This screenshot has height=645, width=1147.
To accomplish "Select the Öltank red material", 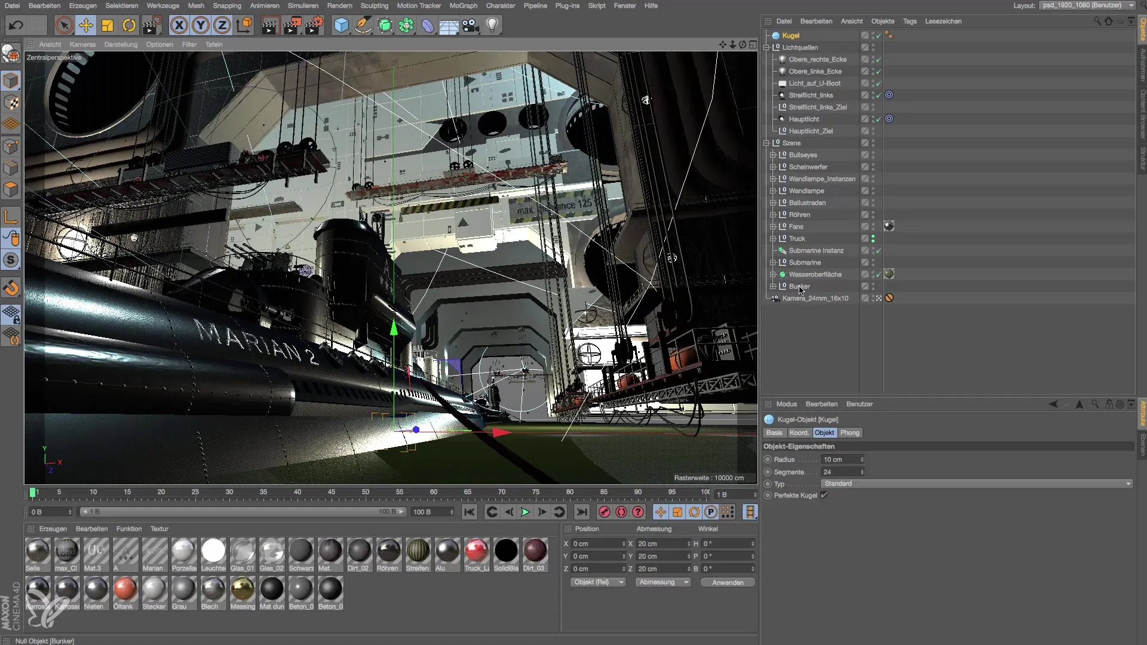I will click(x=124, y=593).
